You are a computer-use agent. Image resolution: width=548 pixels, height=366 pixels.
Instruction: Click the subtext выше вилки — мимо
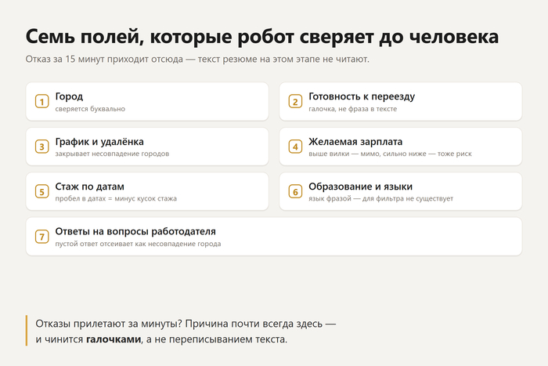point(390,154)
